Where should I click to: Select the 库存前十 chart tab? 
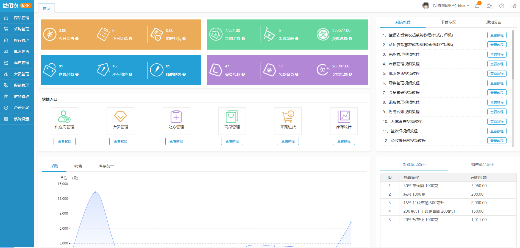[x=106, y=166]
